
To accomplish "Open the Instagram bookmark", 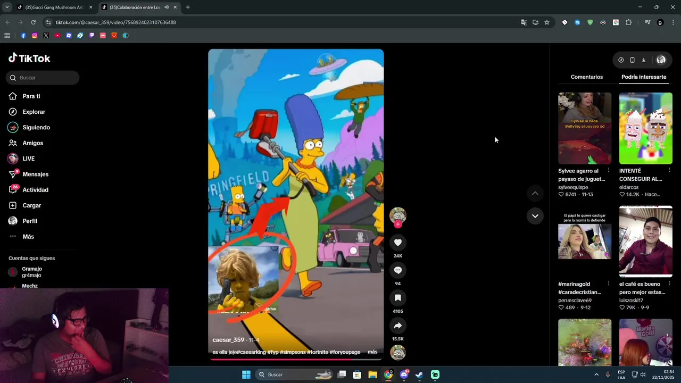I will pos(35,36).
